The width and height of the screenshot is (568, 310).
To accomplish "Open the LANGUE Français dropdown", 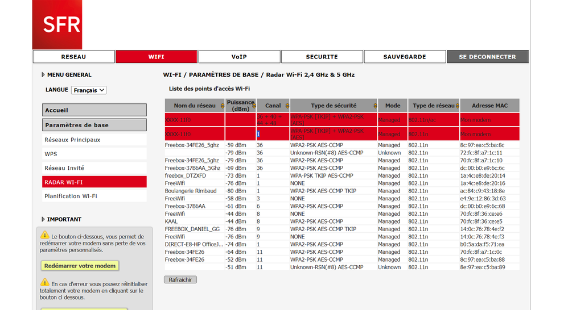I will [89, 90].
